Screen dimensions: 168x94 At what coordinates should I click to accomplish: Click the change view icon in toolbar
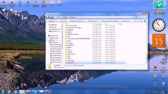(x=135, y=21)
